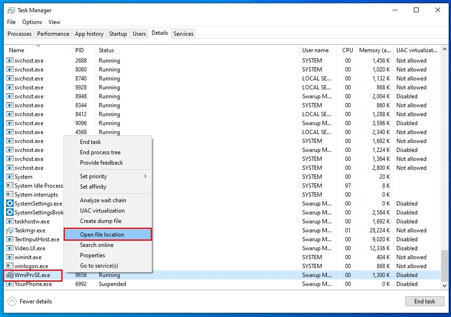Switch to the Performance tab
Viewport: 451px width, 317px height.
tap(53, 33)
